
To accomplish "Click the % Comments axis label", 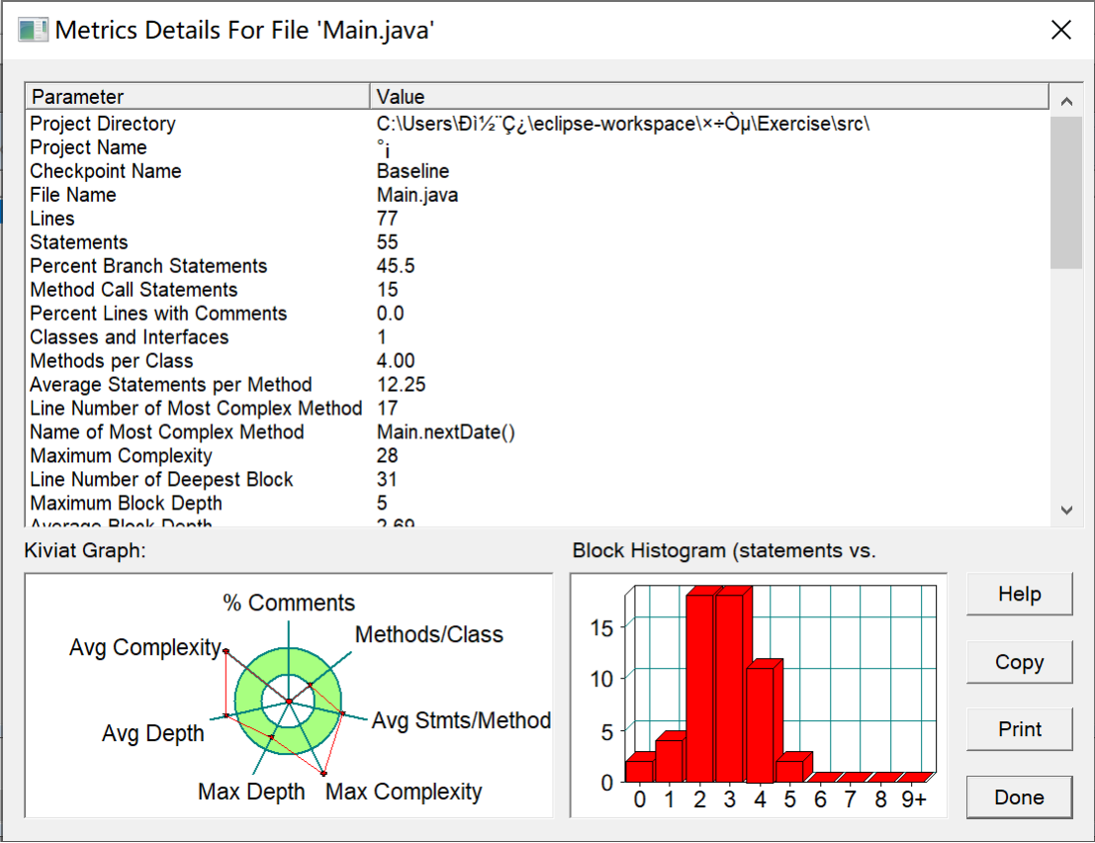I will tap(289, 603).
